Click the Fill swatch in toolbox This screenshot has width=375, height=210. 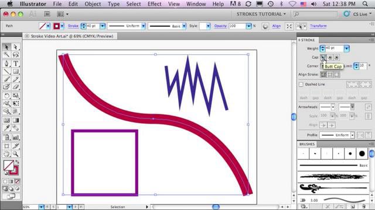pos(8,166)
